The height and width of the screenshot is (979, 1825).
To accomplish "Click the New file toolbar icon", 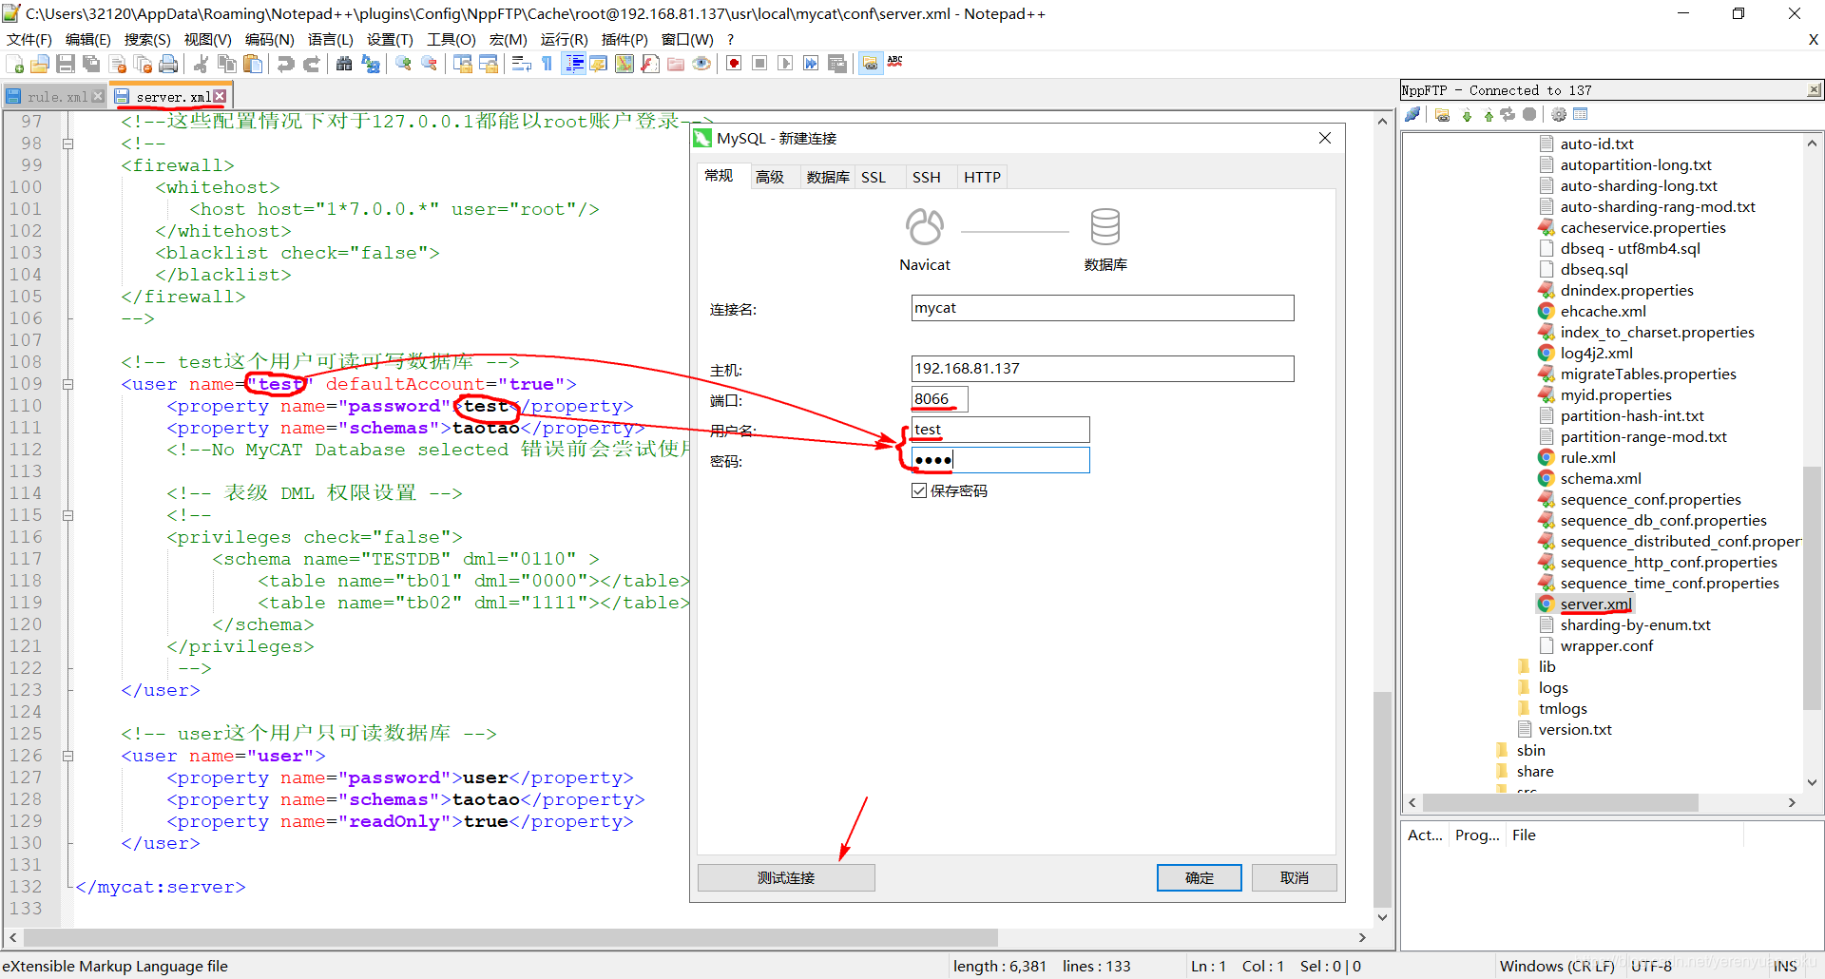I will [x=15, y=64].
